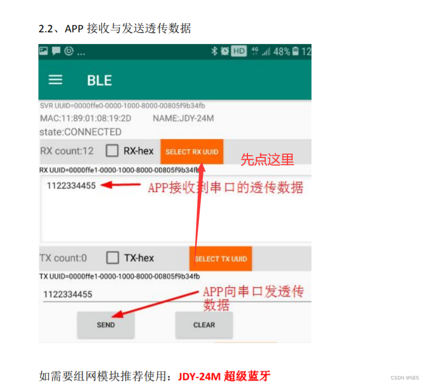Tap the image notification icon
427x385 pixels.
[43, 51]
